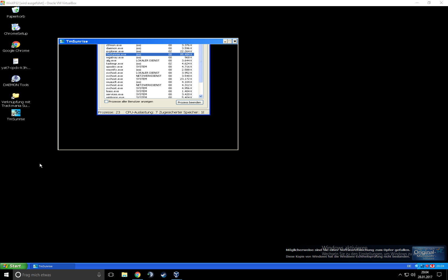Click the taskbar icon between Chrome and Steam
This screenshot has height=280, width=448.
150,275
